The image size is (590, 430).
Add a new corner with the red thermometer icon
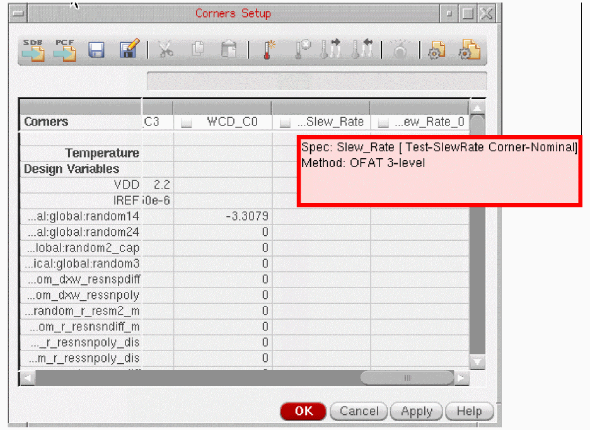coord(269,49)
